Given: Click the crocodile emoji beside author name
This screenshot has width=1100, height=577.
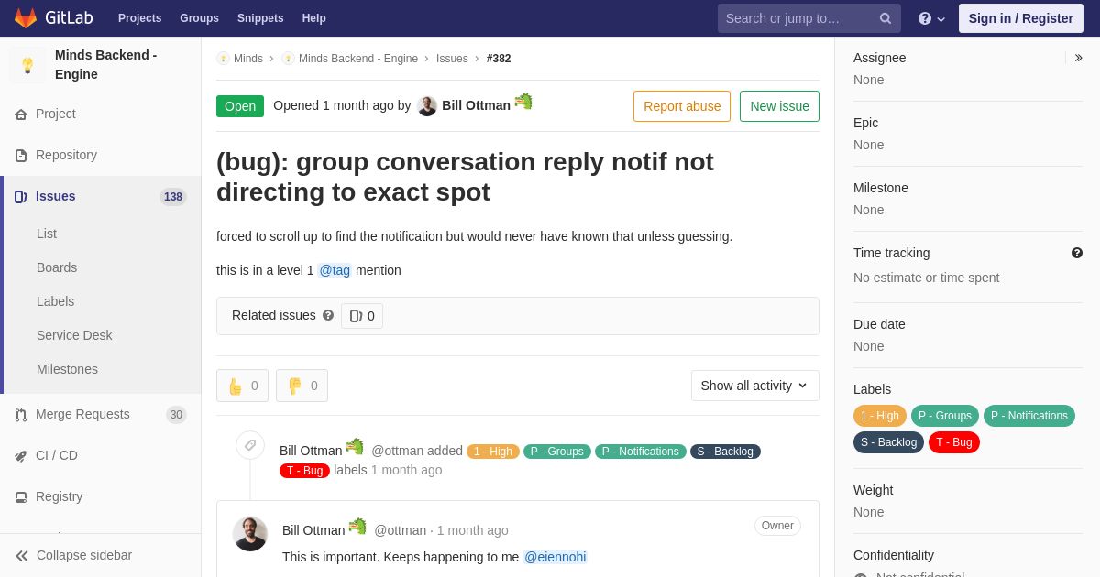Looking at the screenshot, I should click(x=523, y=102).
